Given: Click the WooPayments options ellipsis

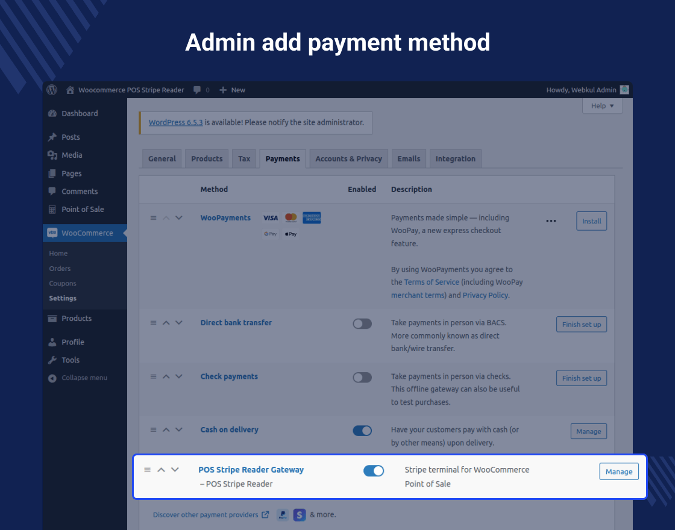Looking at the screenshot, I should 551,220.
